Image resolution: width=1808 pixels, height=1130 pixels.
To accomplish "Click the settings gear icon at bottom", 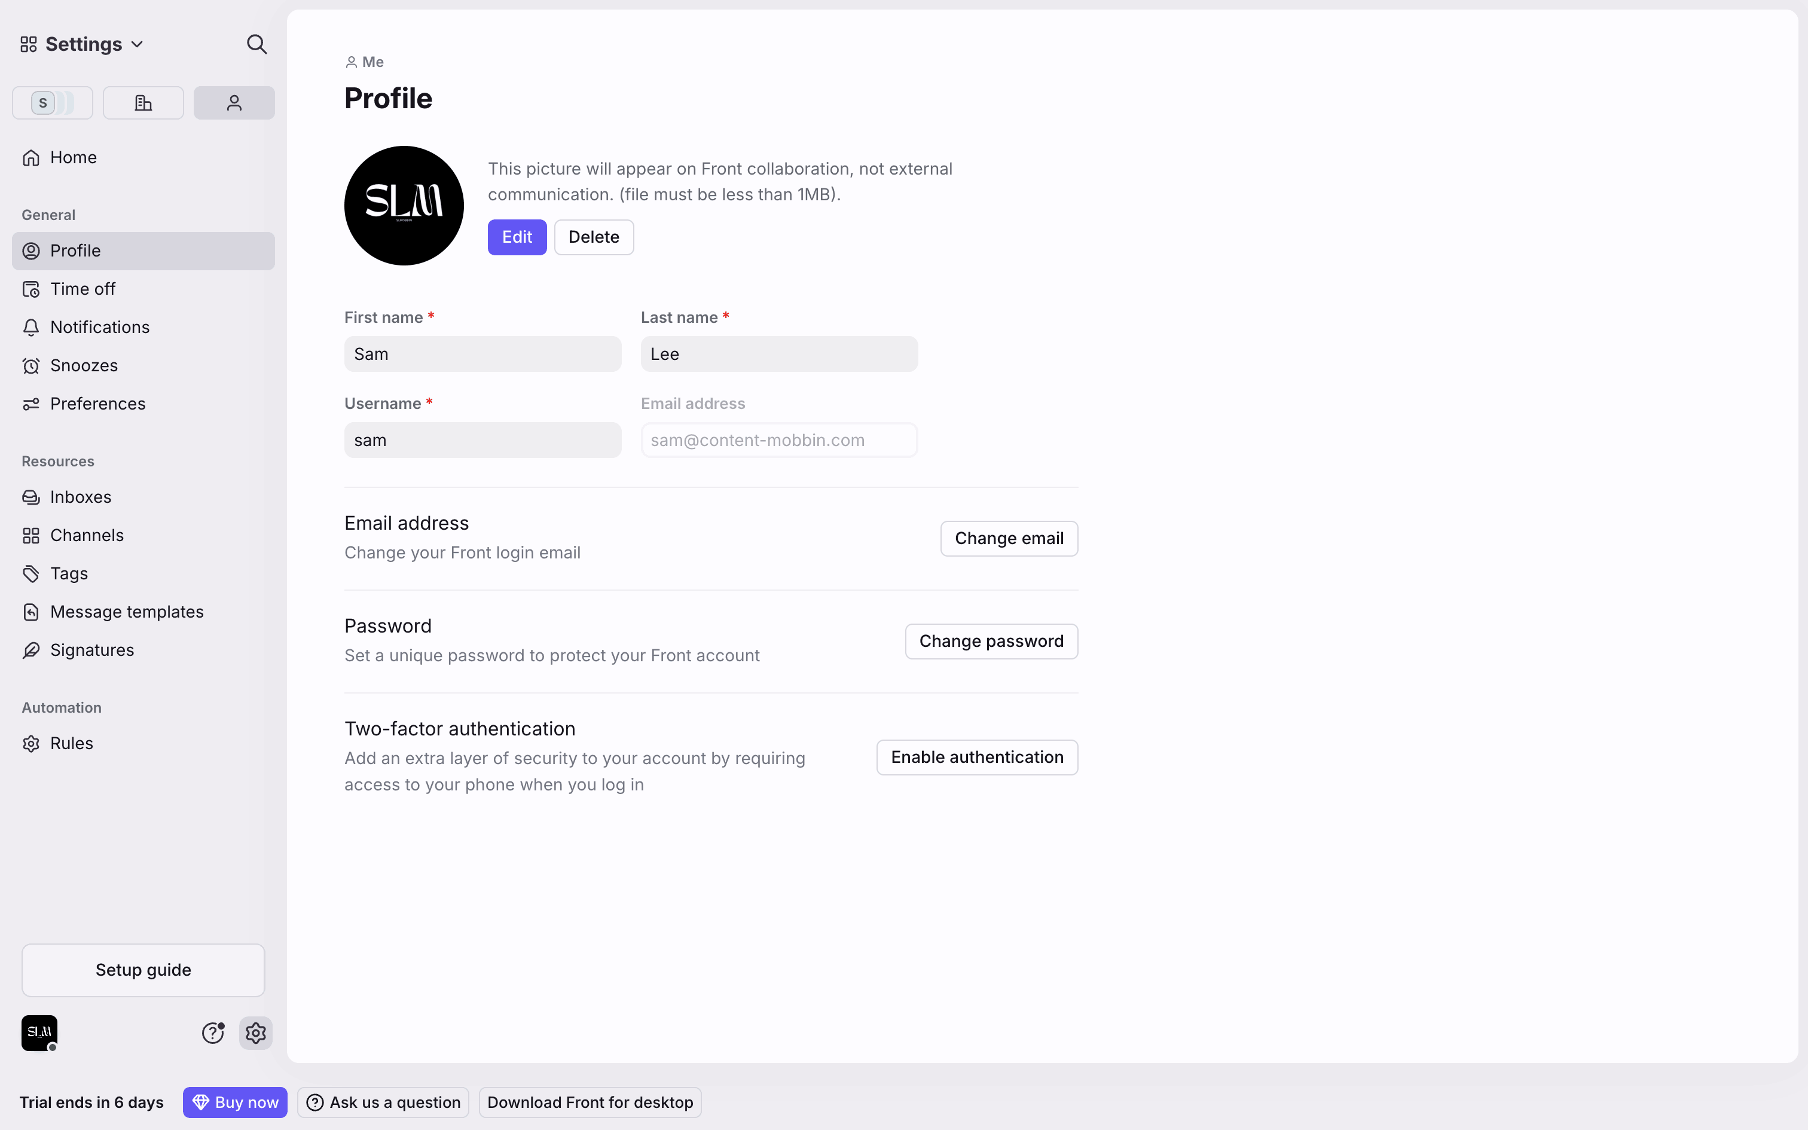I will (255, 1033).
